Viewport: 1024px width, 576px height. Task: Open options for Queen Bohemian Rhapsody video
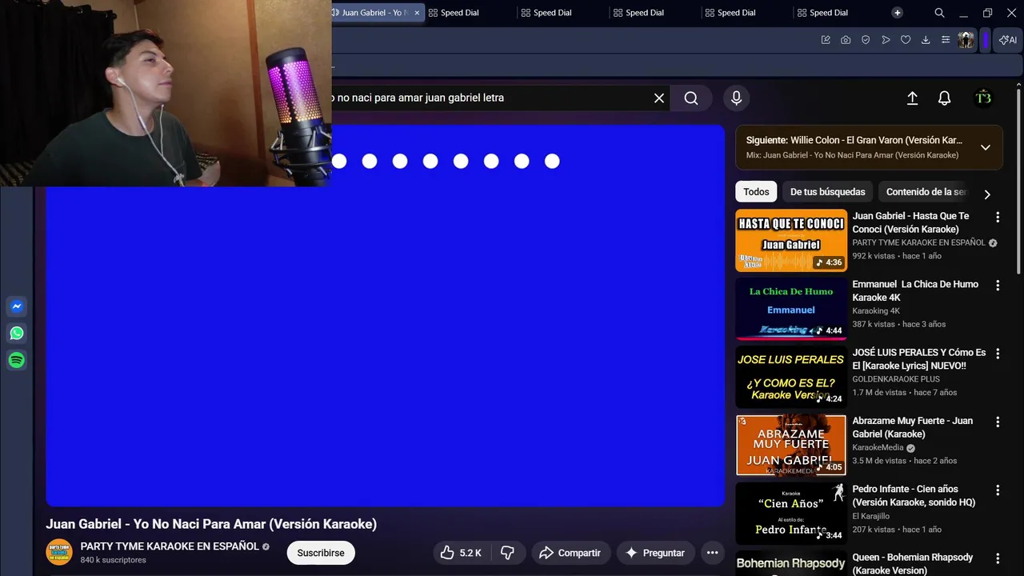click(x=997, y=558)
